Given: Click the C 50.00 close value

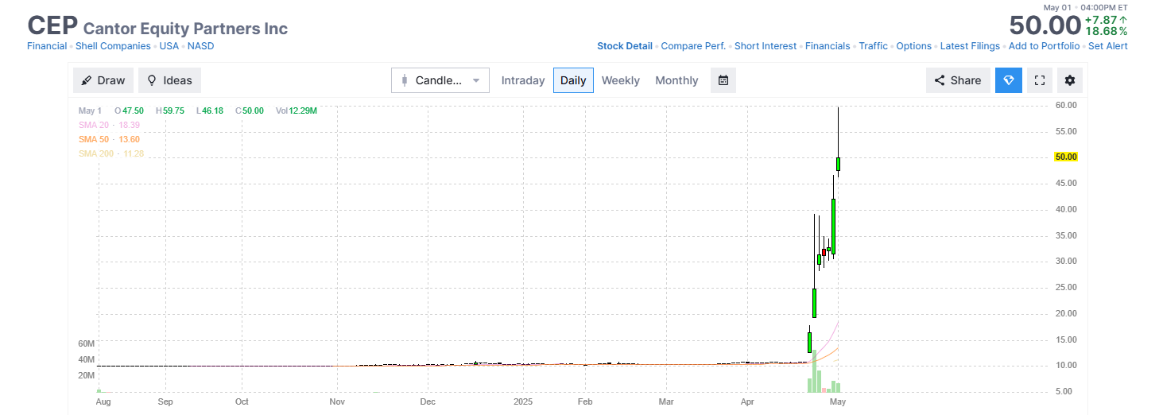Looking at the screenshot, I should (x=250, y=111).
